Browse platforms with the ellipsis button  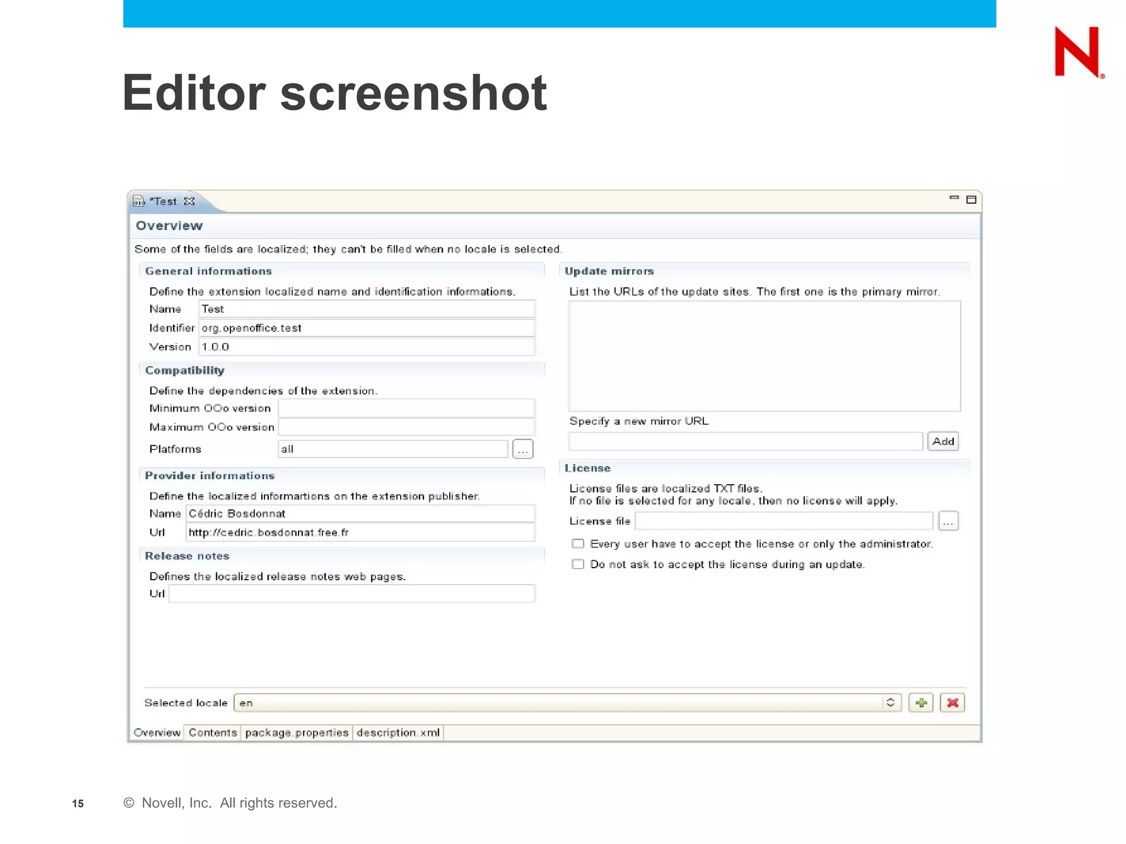click(523, 449)
